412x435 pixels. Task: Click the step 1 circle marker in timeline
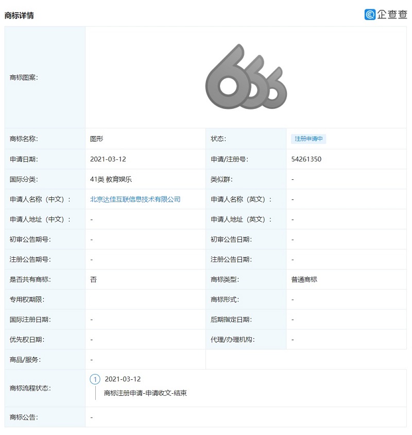coord(95,379)
